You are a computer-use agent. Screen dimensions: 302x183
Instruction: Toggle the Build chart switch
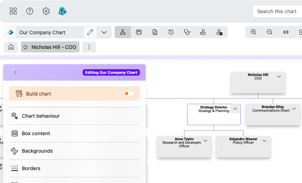coord(129,93)
